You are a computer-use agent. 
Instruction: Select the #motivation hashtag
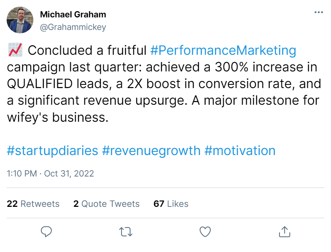(x=240, y=151)
